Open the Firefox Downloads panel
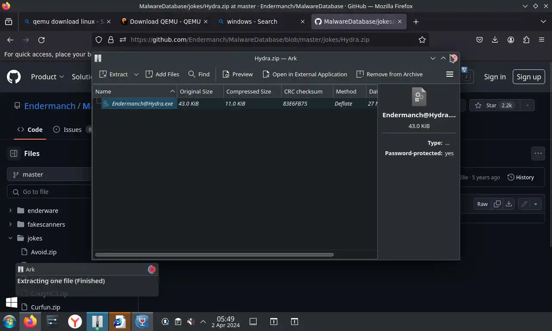 (495, 40)
